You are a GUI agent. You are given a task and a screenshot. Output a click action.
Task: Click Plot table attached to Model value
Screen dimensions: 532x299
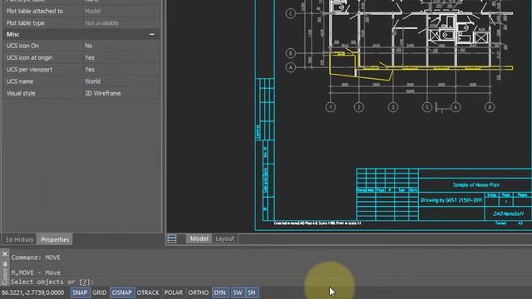tap(121, 11)
